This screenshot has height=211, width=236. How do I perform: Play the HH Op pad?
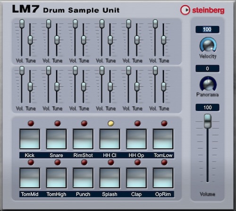pyautogui.click(x=136, y=139)
